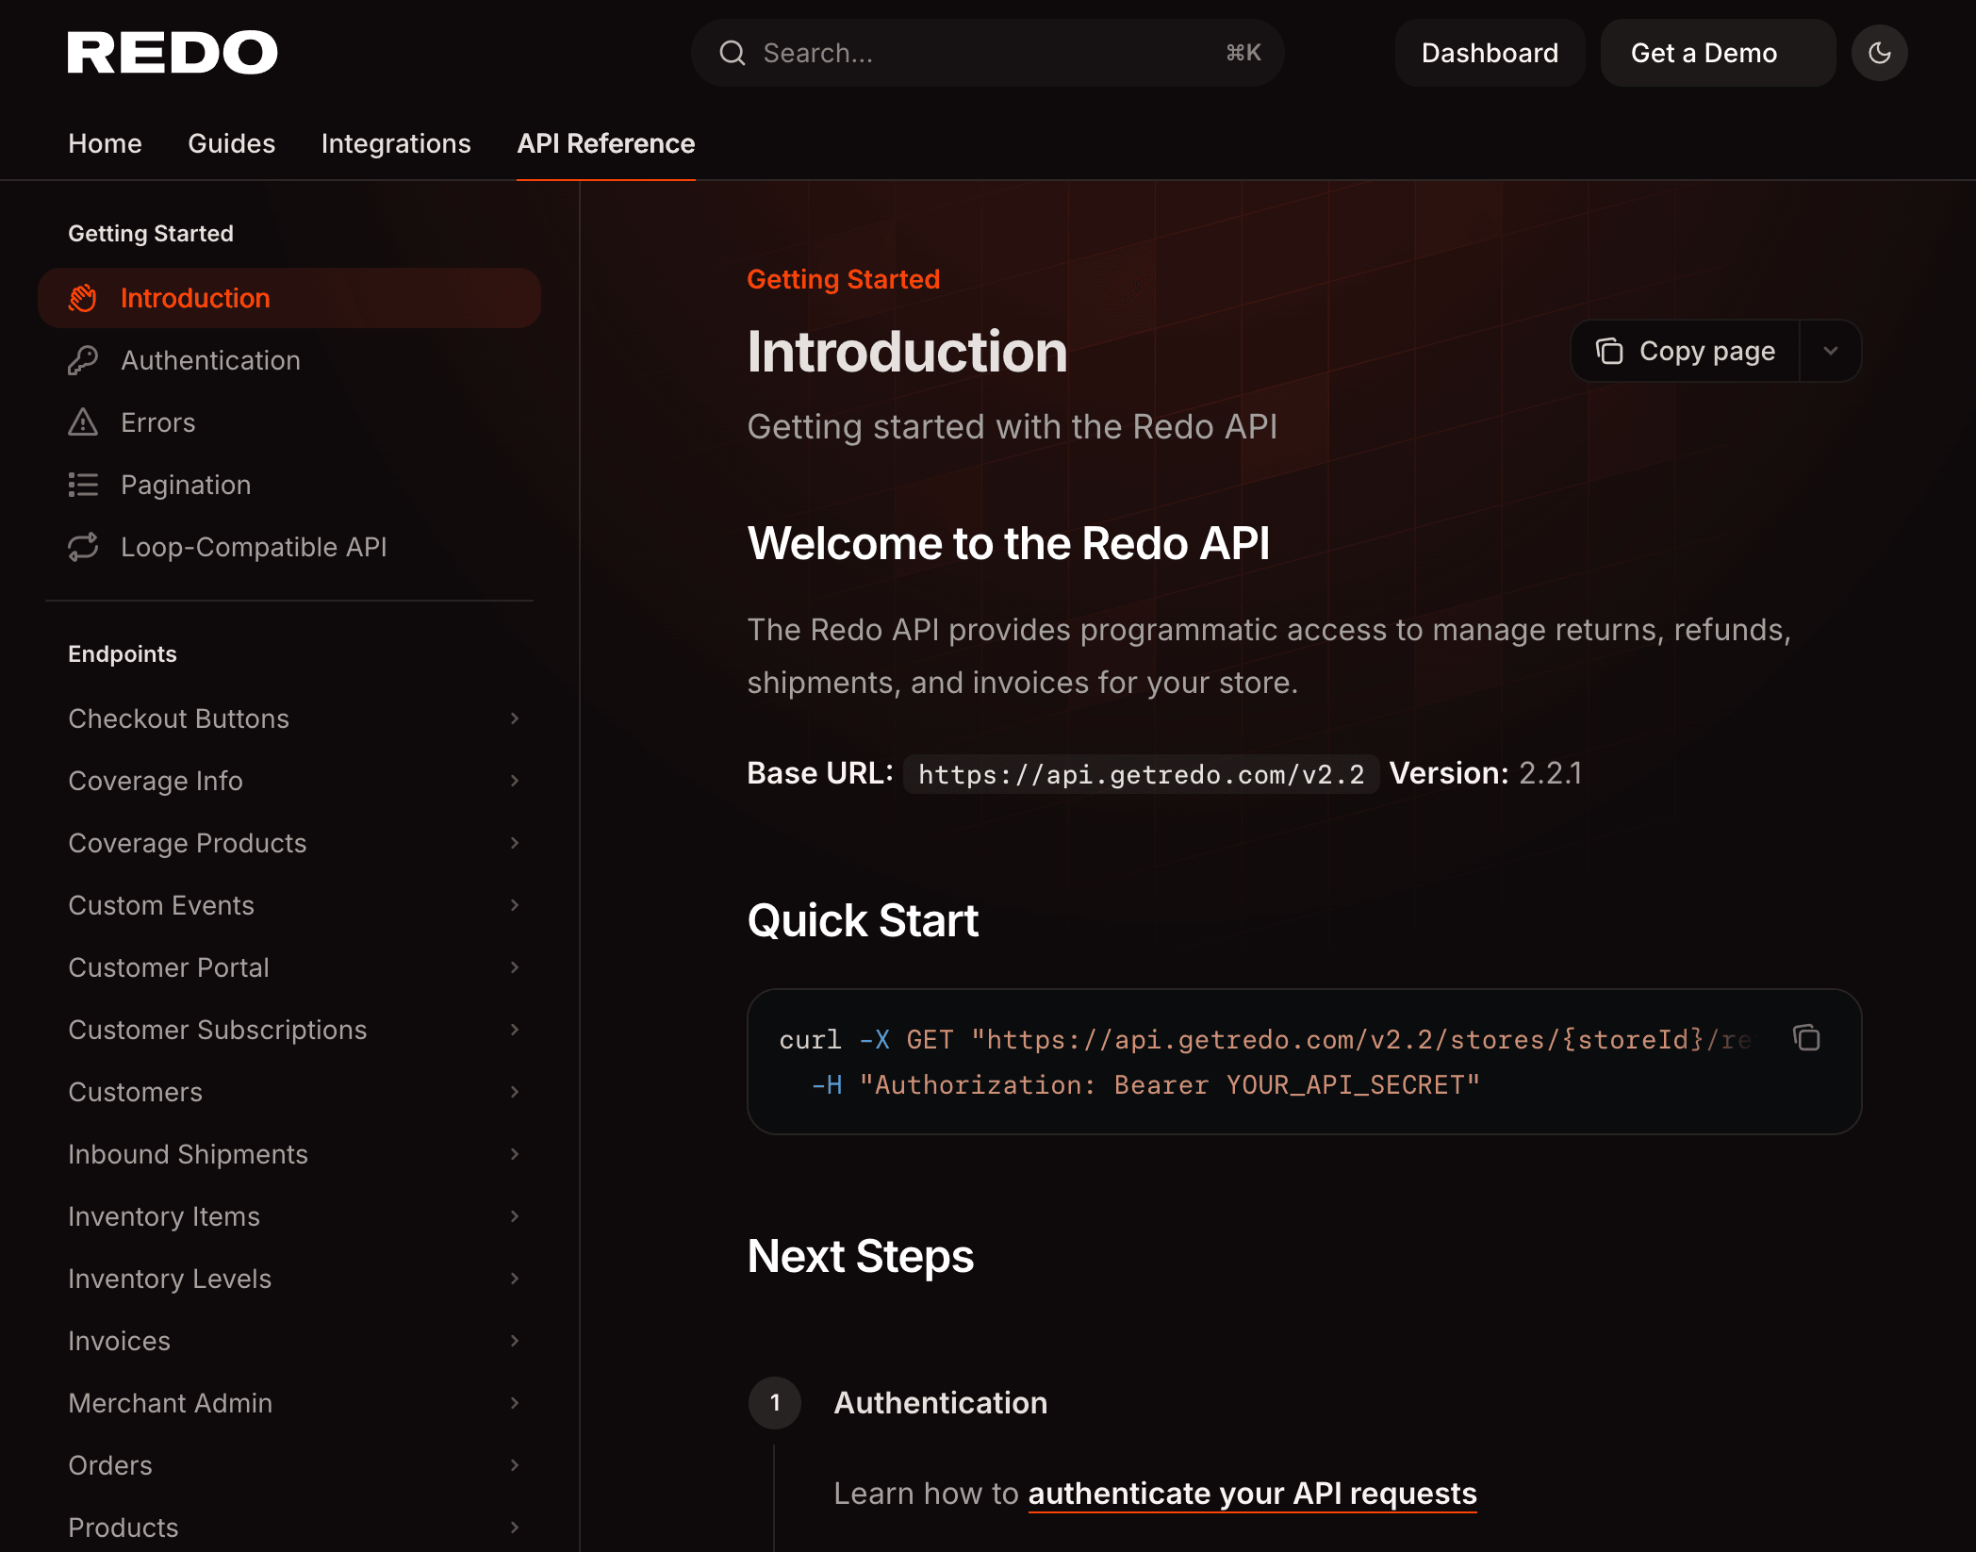Click the copy icon in Copy page button
The width and height of the screenshot is (1976, 1552).
[x=1609, y=351]
